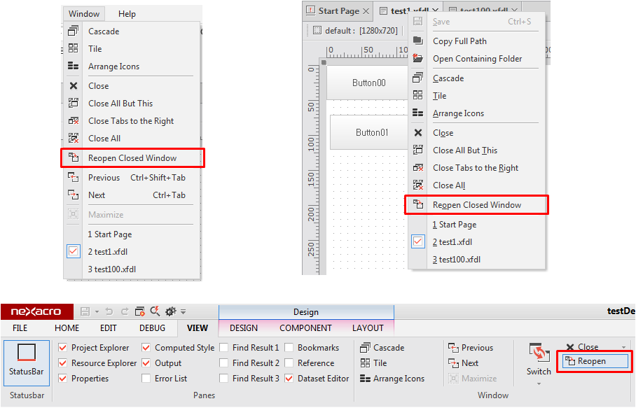Open the Help menu

pos(127,14)
